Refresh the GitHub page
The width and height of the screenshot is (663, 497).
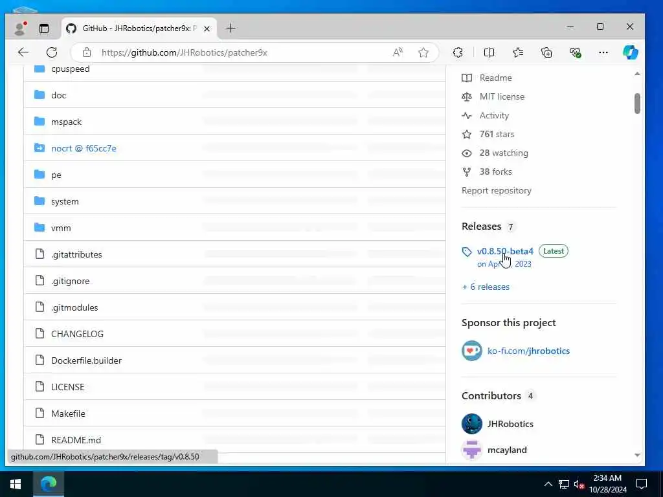pyautogui.click(x=52, y=52)
